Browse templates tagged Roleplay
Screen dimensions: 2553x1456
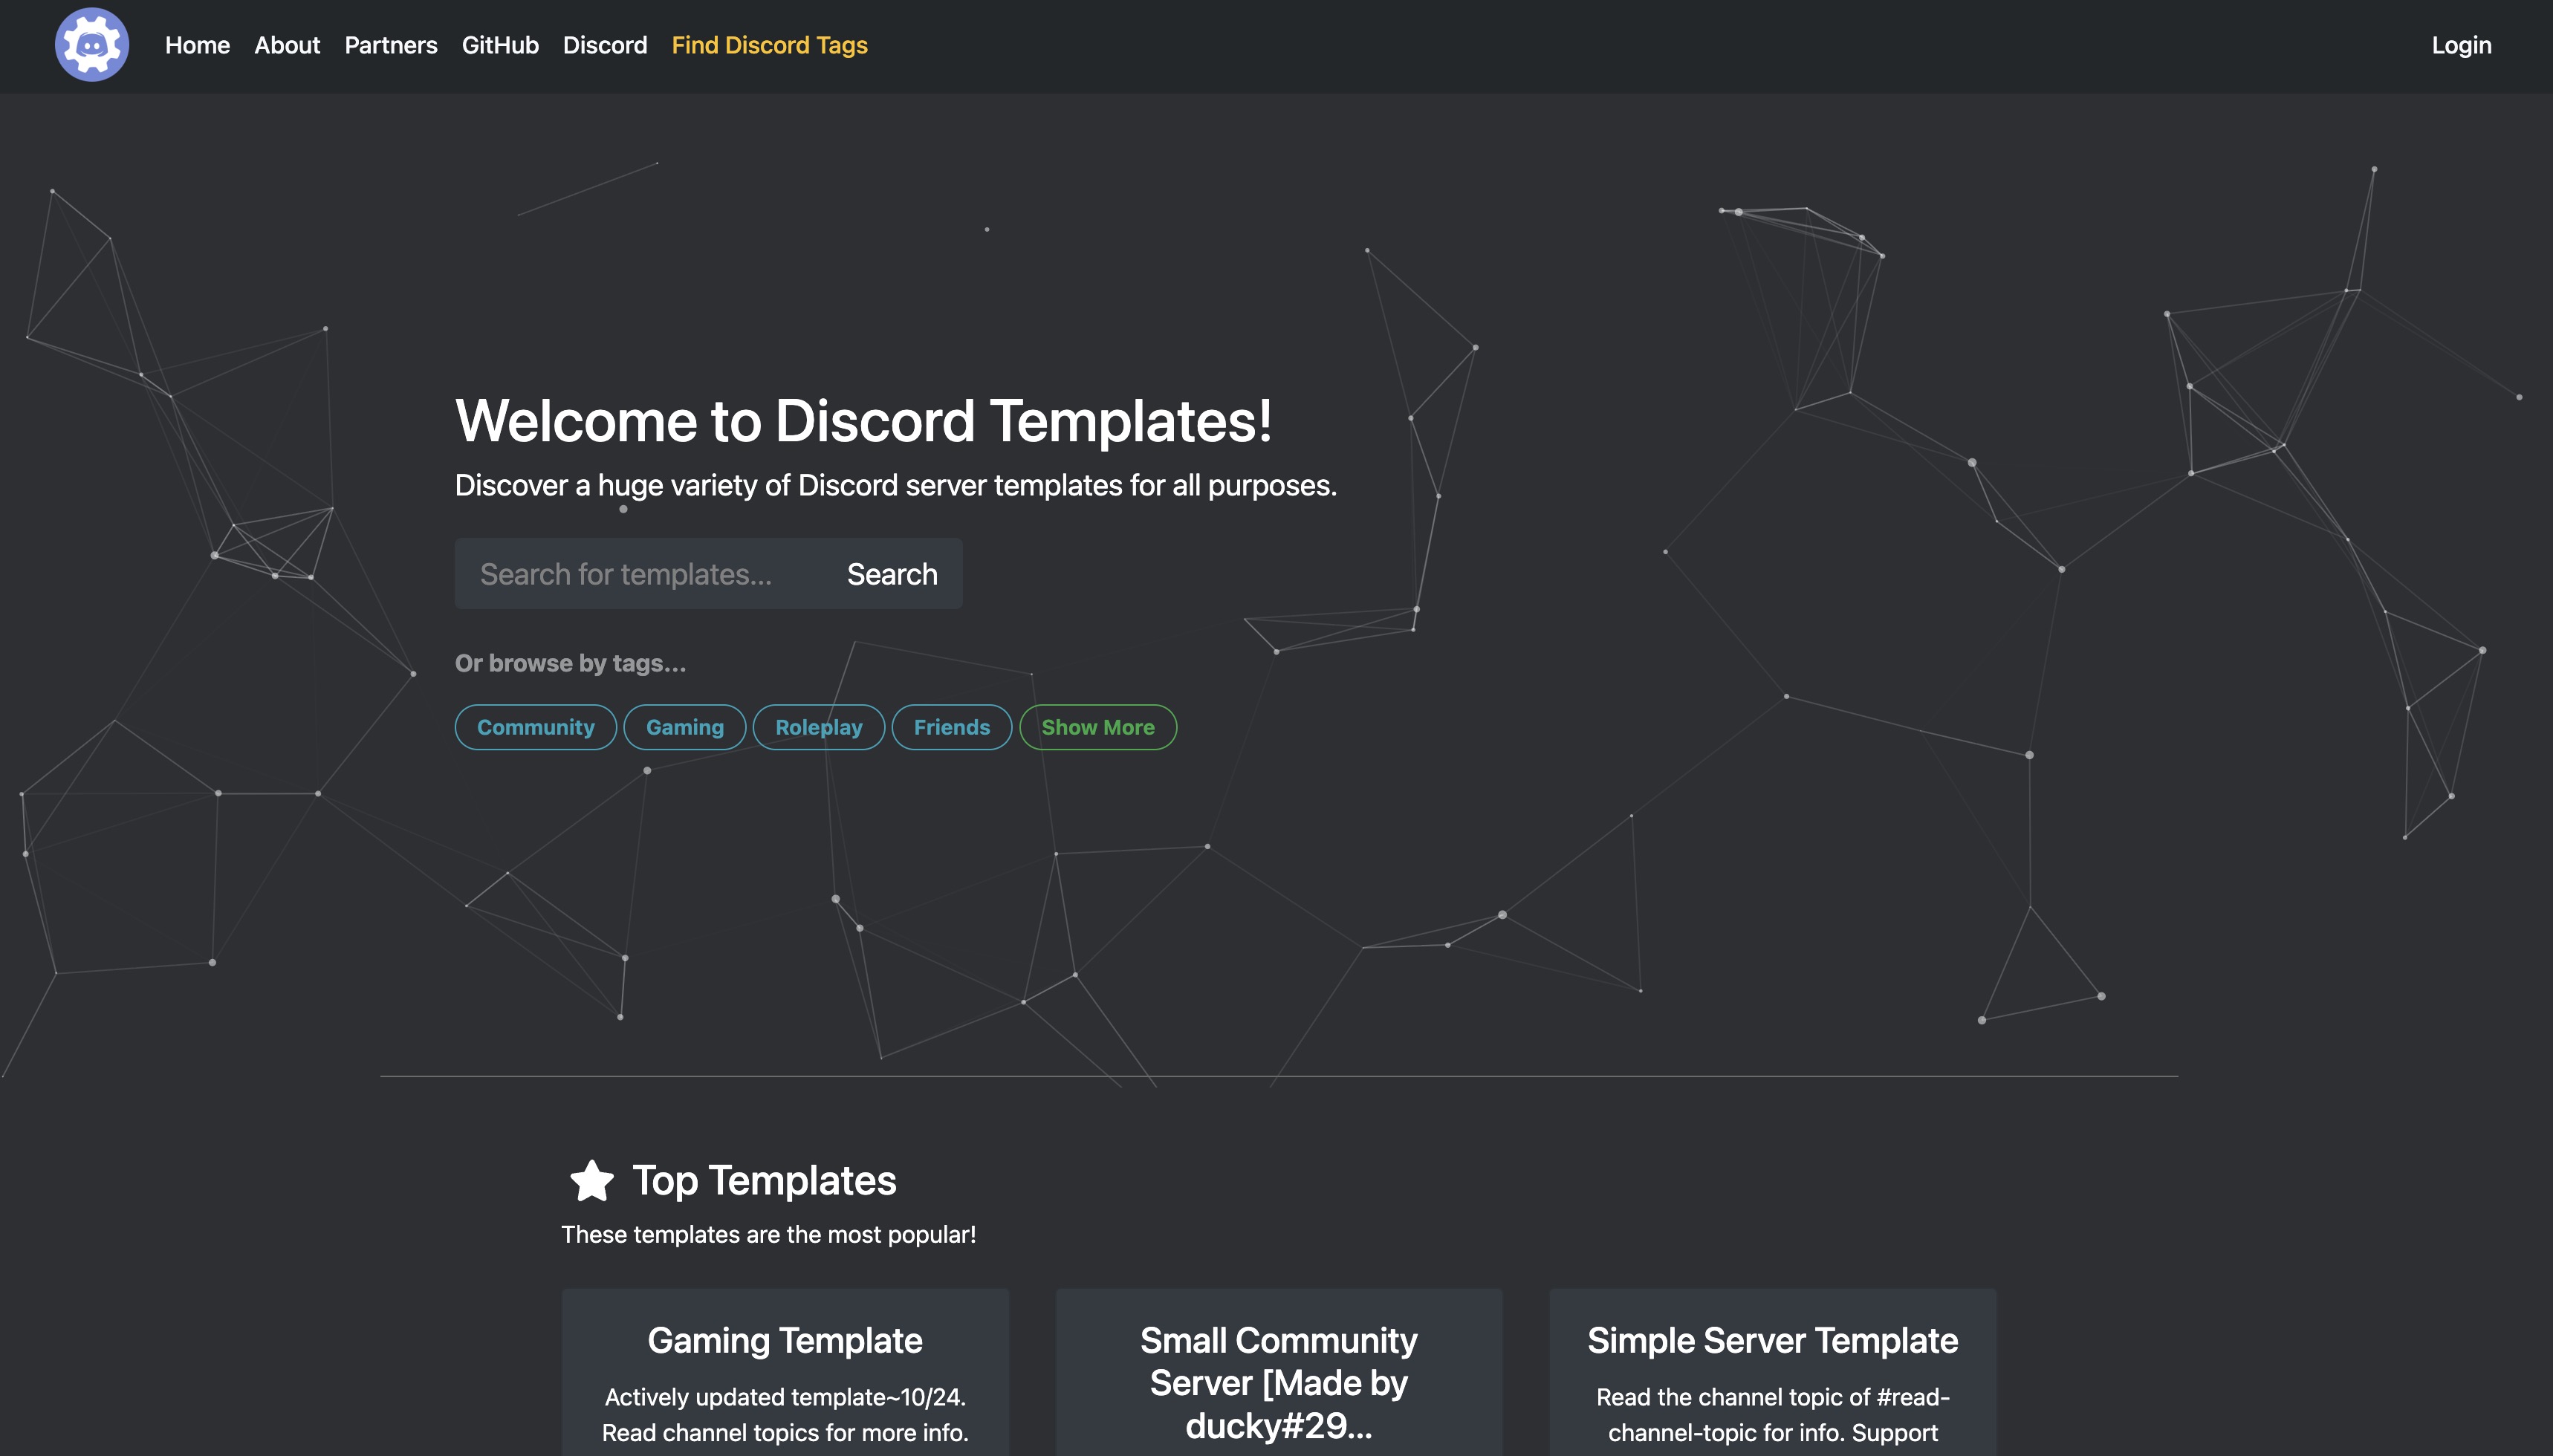pyautogui.click(x=818, y=727)
